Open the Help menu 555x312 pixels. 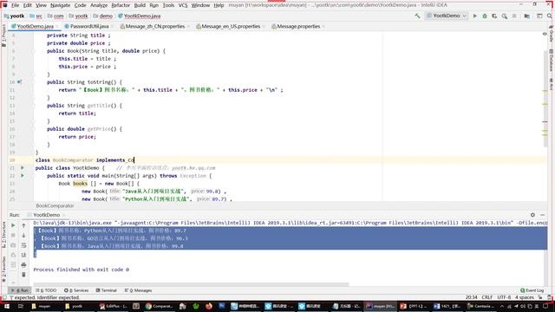[219, 5]
